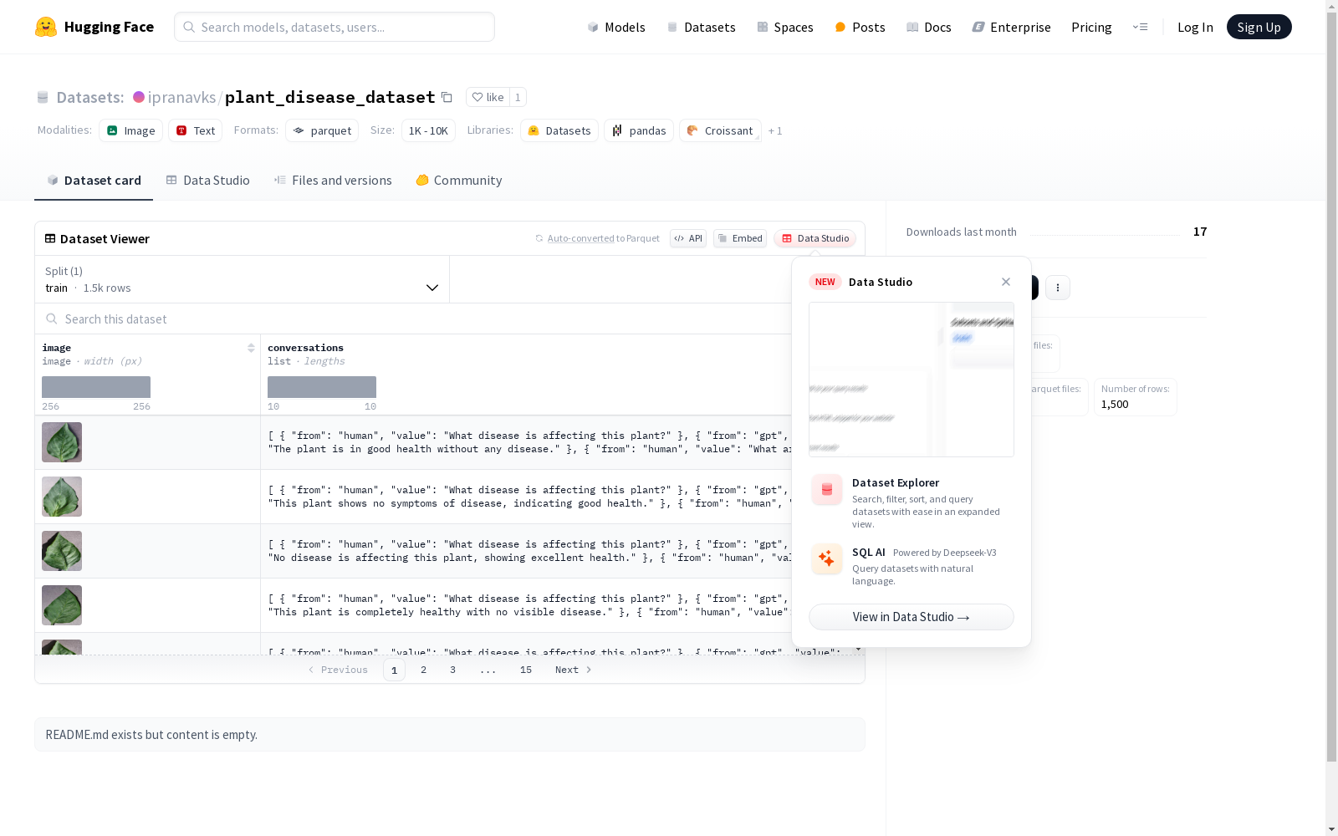Open the three-dot options menu
Screen dimensions: 1338x836
[1058, 288]
